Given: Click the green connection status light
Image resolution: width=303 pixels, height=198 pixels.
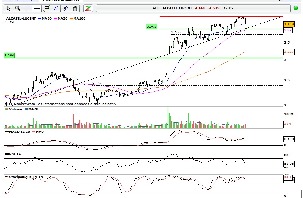Looking at the screenshot, I should (x=296, y=8).
